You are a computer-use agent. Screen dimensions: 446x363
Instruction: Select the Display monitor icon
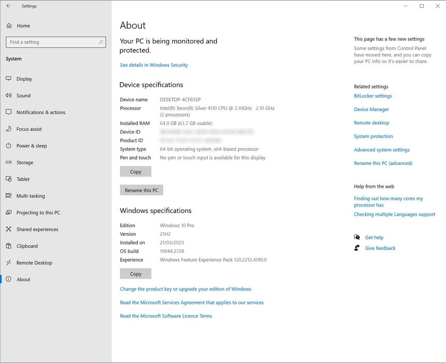[x=8, y=78]
